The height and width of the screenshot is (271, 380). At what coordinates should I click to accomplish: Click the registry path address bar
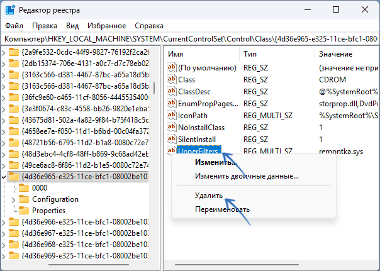coord(190,39)
